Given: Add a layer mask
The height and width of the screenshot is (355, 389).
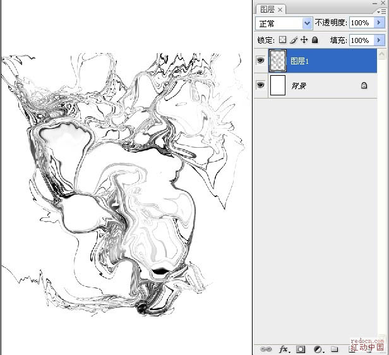Looking at the screenshot, I should coord(301,349).
